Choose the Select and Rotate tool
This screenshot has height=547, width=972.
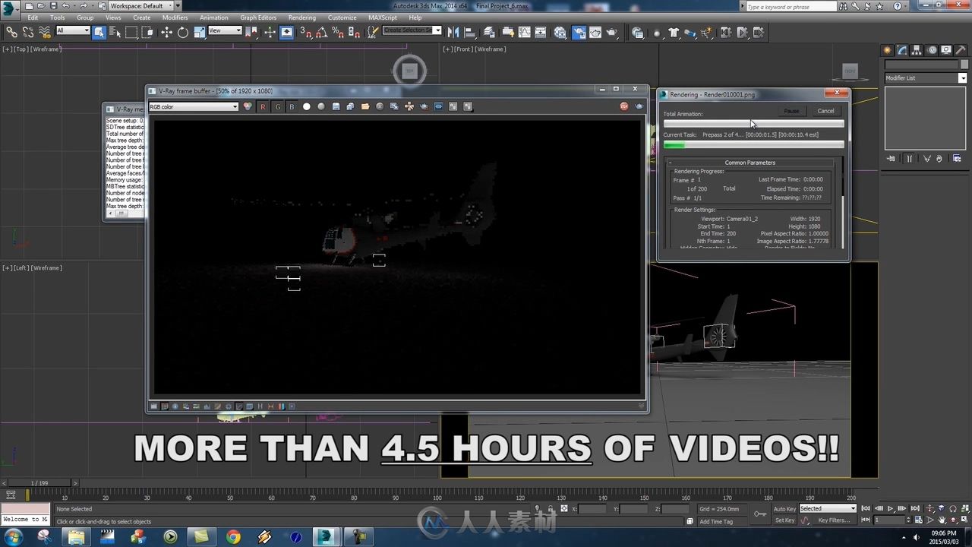click(x=183, y=33)
